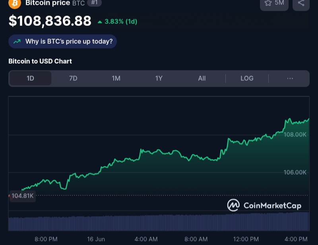This screenshot has width=318, height=245.
Task: Click the 4:00 AM time label
Action: point(146,239)
